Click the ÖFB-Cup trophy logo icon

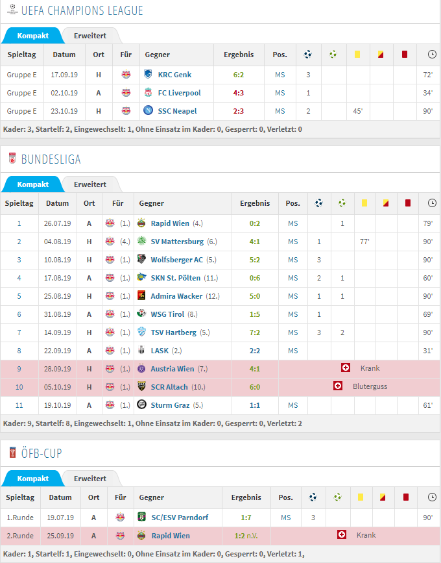pos(12,453)
